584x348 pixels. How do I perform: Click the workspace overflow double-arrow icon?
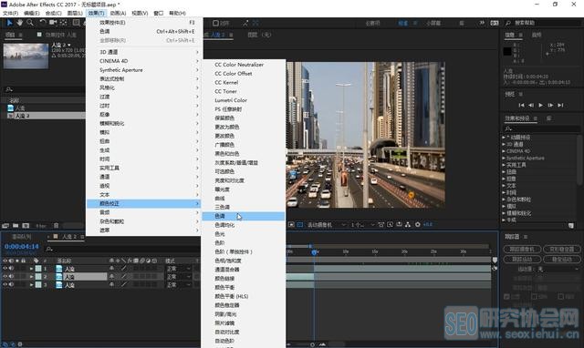tap(482, 23)
